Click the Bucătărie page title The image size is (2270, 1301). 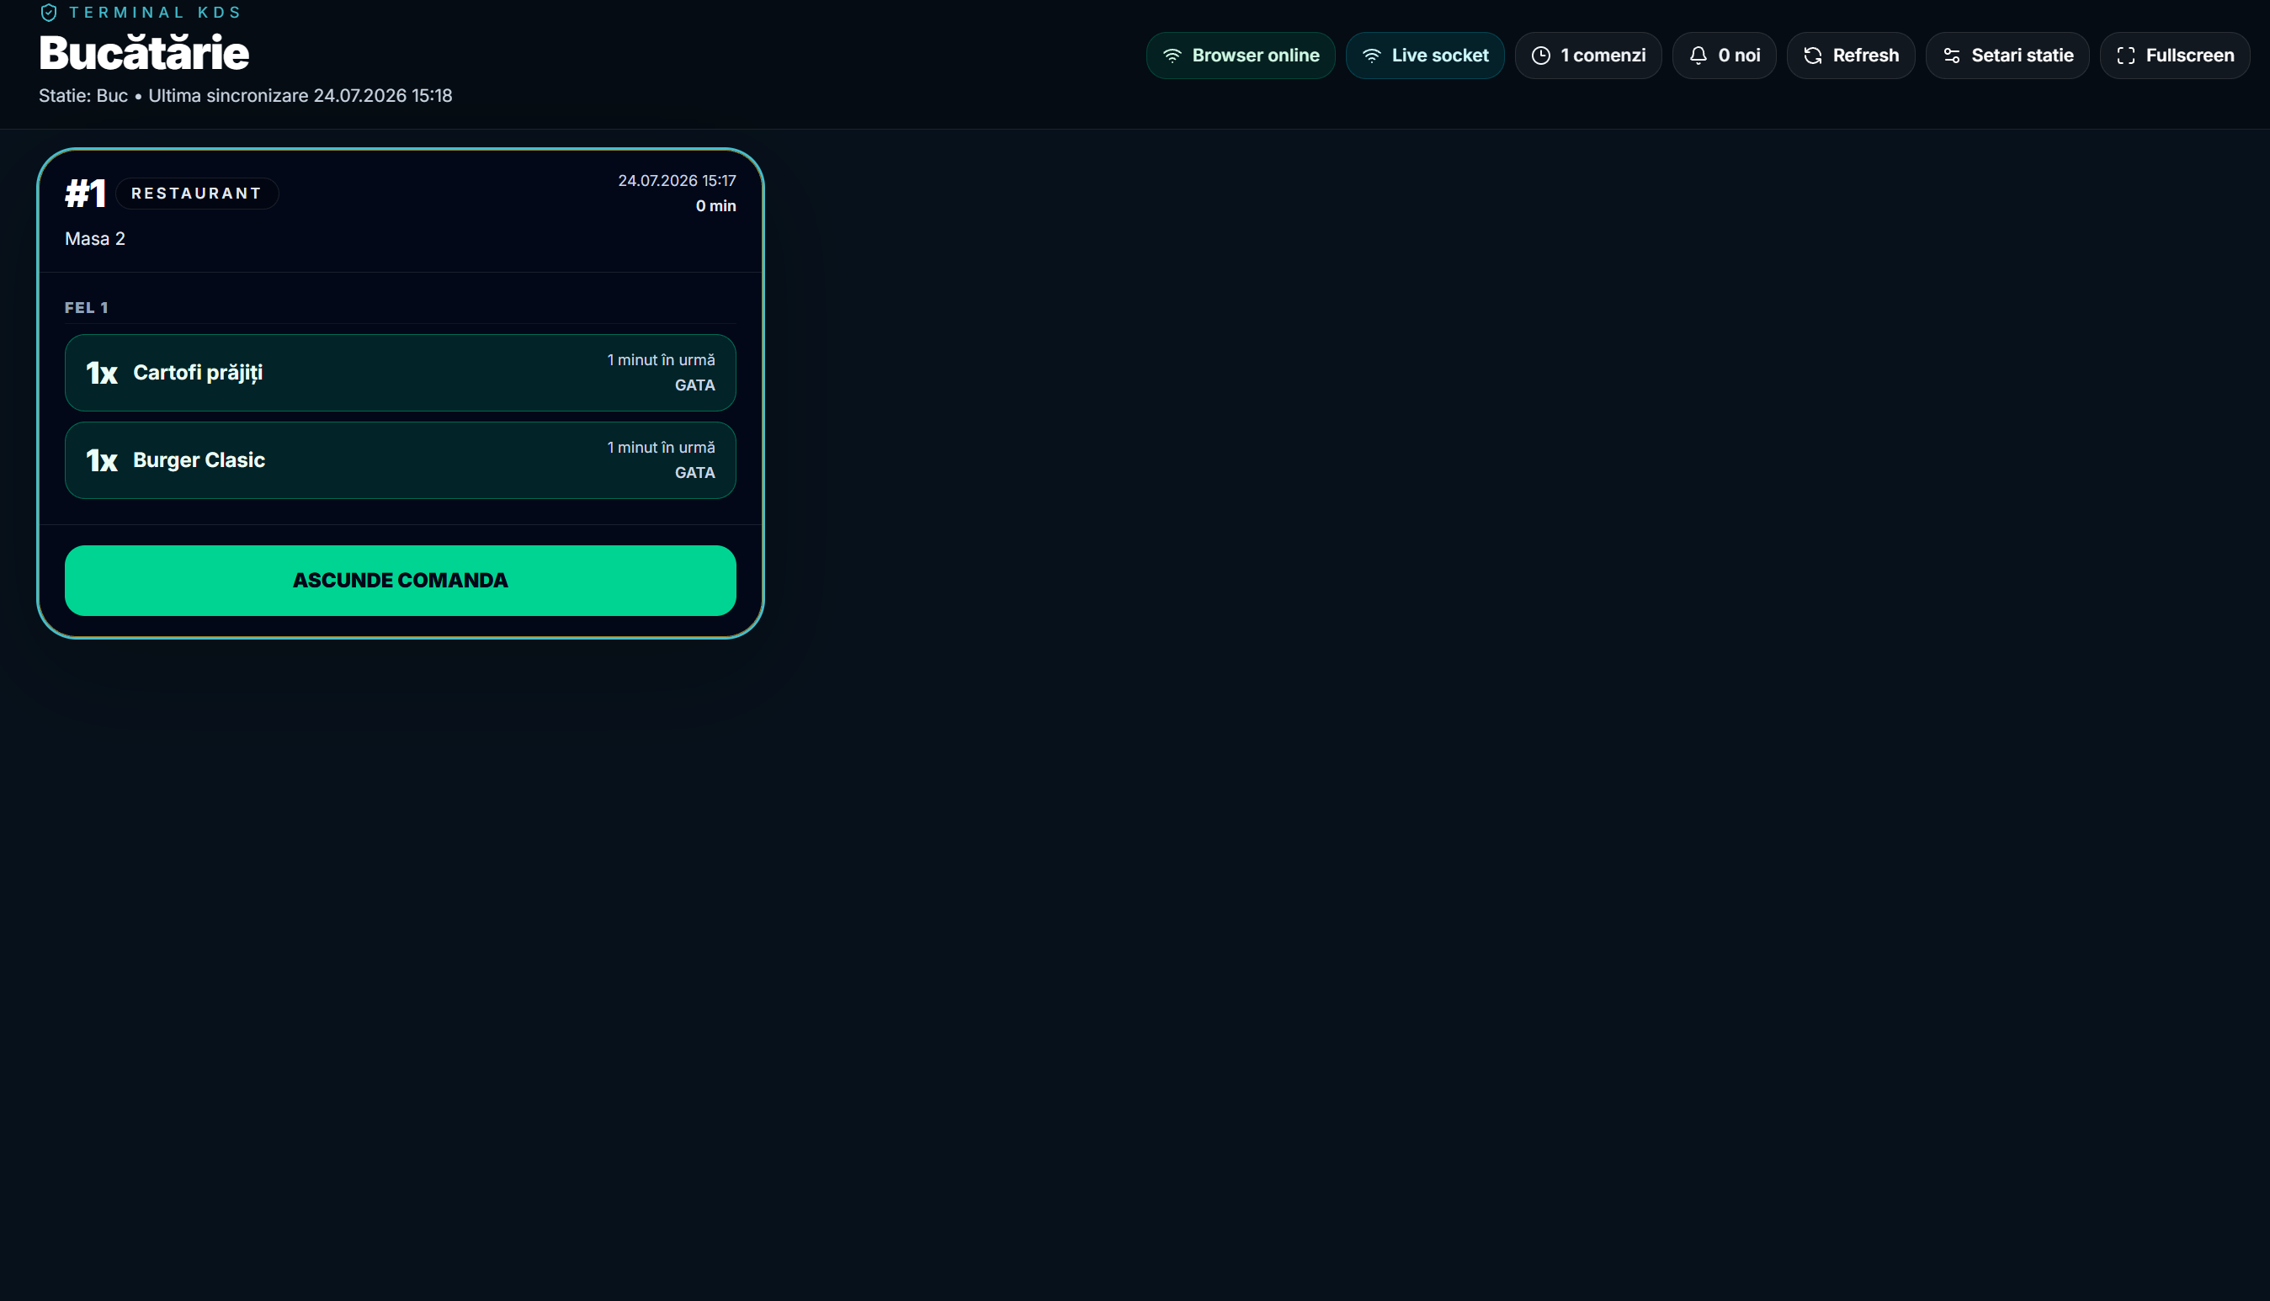tap(144, 53)
